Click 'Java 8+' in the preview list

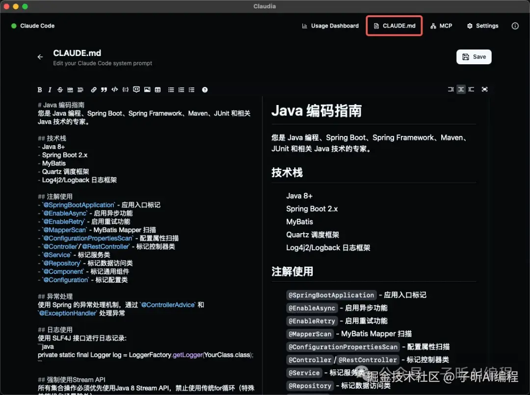[x=299, y=196]
